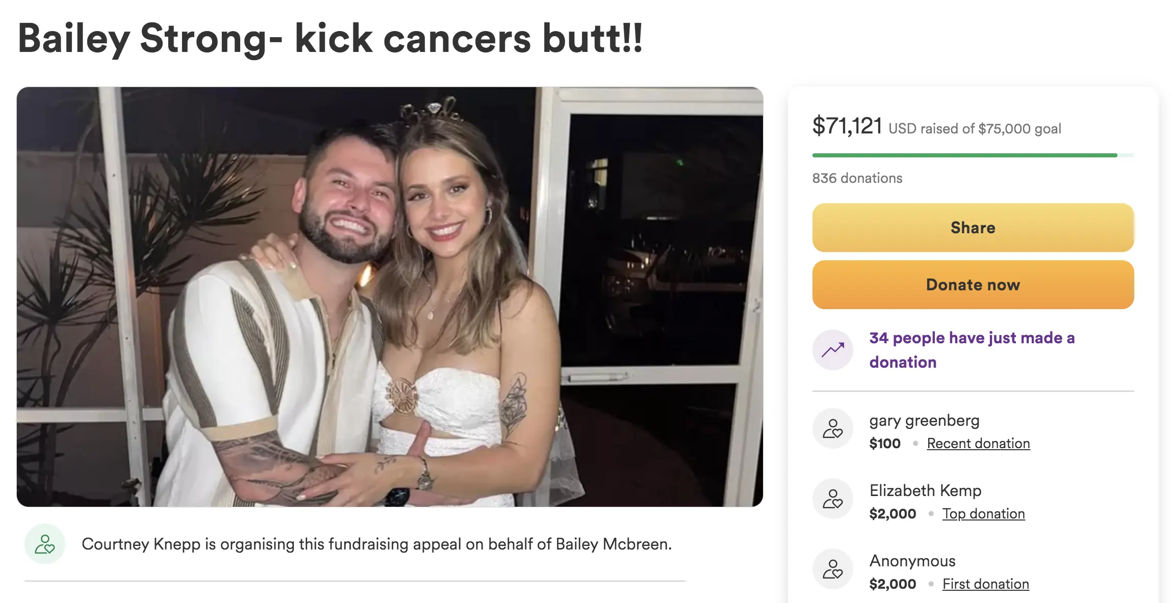Click the organiser text mentioning Courtney Knepp
Screen dimensions: 1171x603
(376, 544)
